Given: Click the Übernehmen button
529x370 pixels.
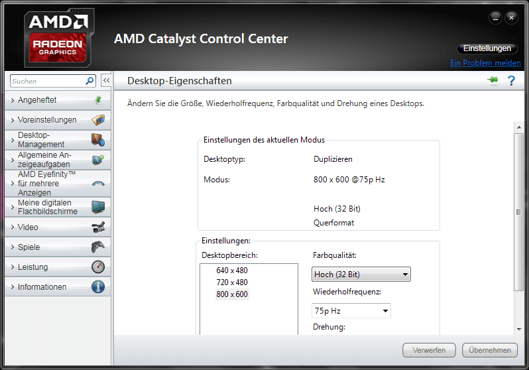Looking at the screenshot, I should click(x=489, y=350).
